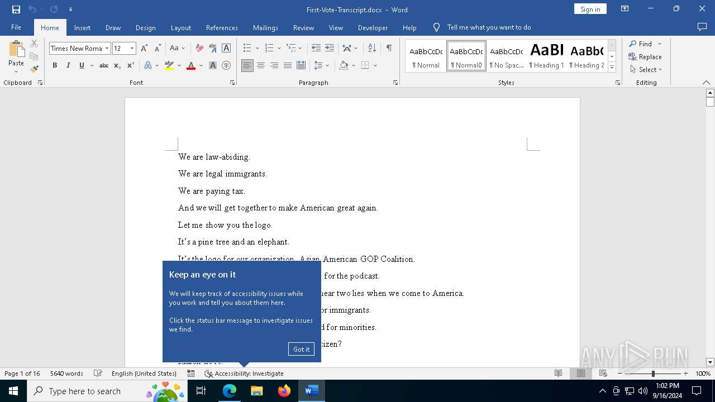This screenshot has height=402, width=715.
Task: Switch to the Insert tab
Action: [x=82, y=27]
